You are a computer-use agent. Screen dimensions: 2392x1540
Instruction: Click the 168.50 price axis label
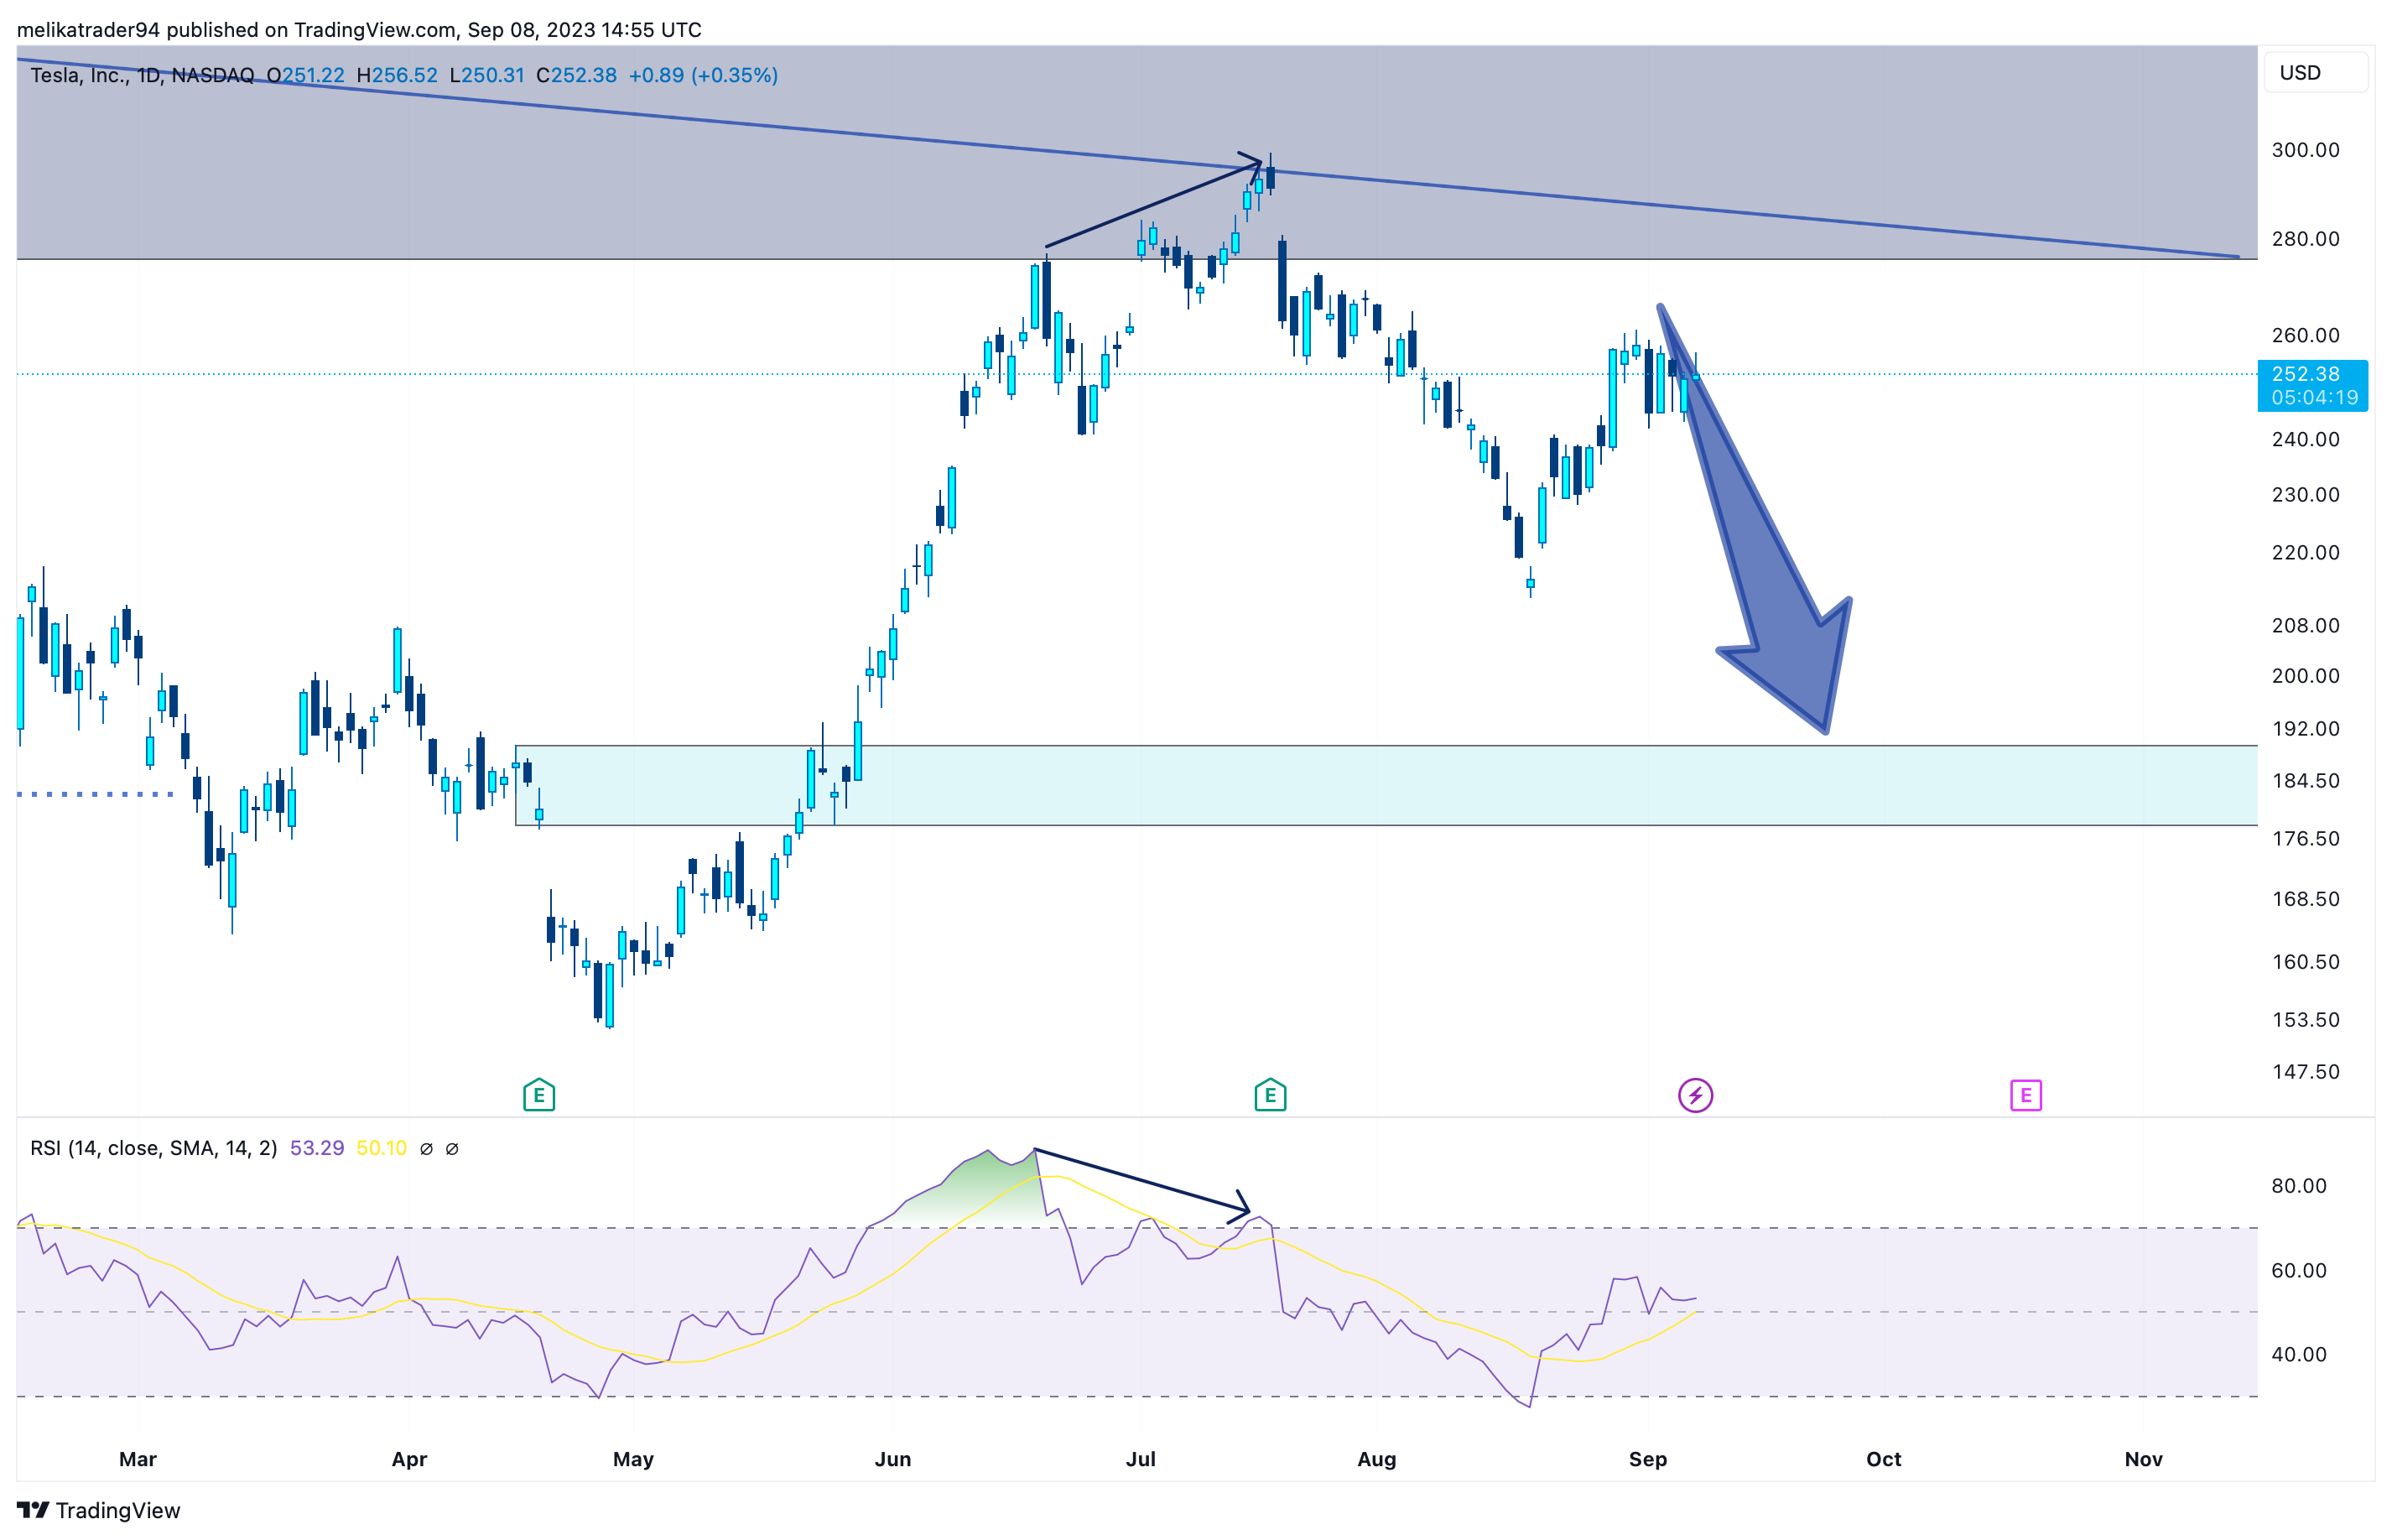click(x=2305, y=899)
